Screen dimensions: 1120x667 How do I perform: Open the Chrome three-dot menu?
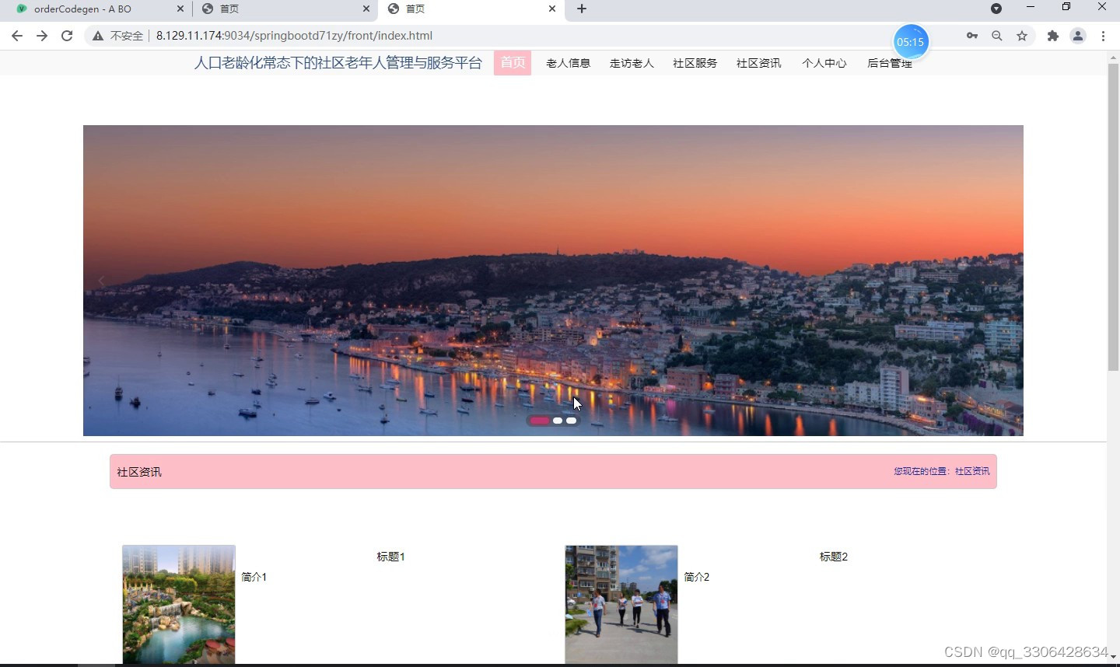coord(1103,36)
